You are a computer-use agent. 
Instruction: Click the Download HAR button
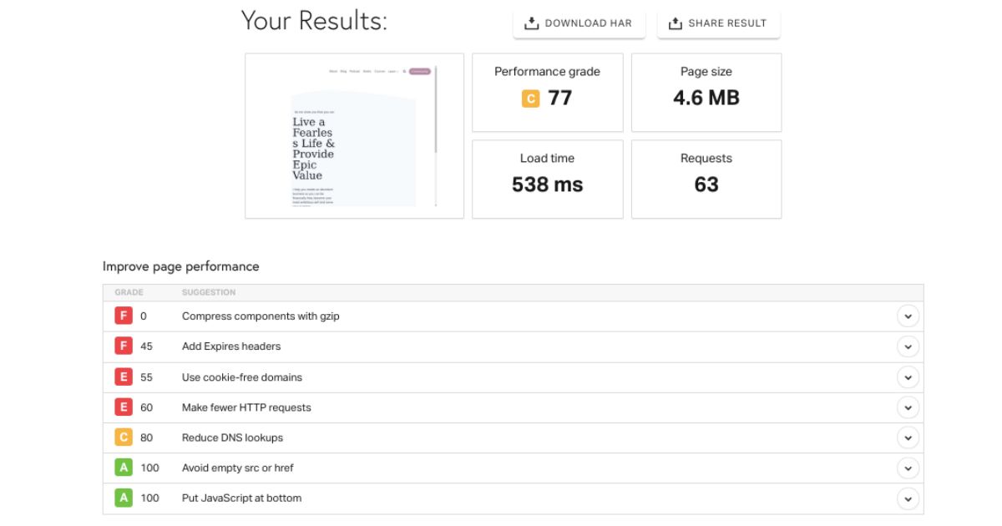pyautogui.click(x=579, y=23)
